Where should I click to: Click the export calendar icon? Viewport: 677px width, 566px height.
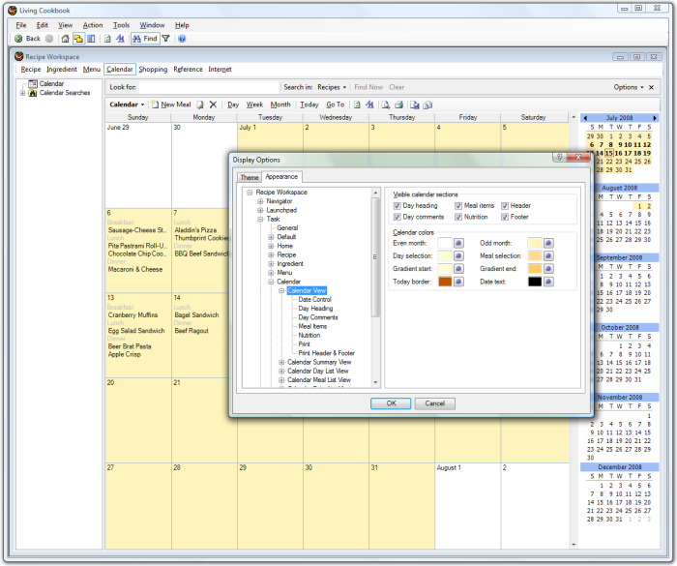coord(415,104)
